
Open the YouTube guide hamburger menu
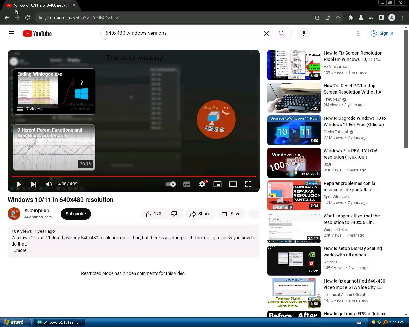coord(12,34)
